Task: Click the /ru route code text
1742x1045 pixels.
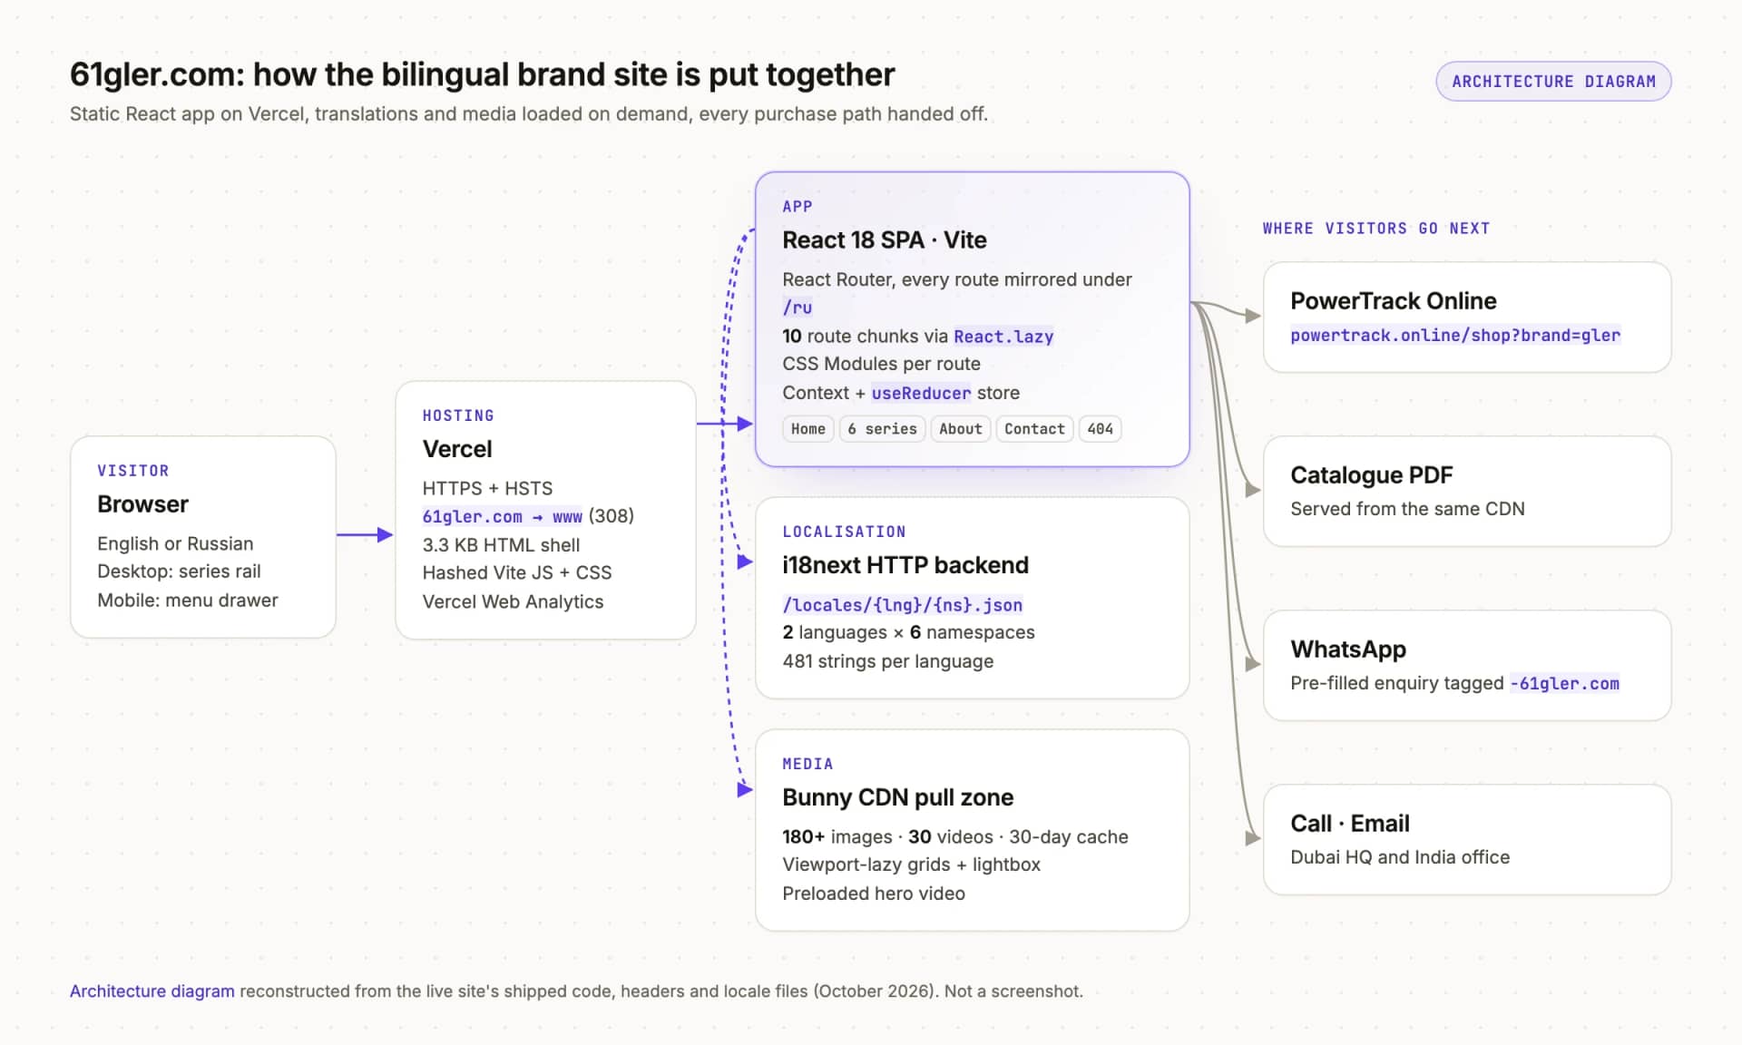Action: (798, 308)
